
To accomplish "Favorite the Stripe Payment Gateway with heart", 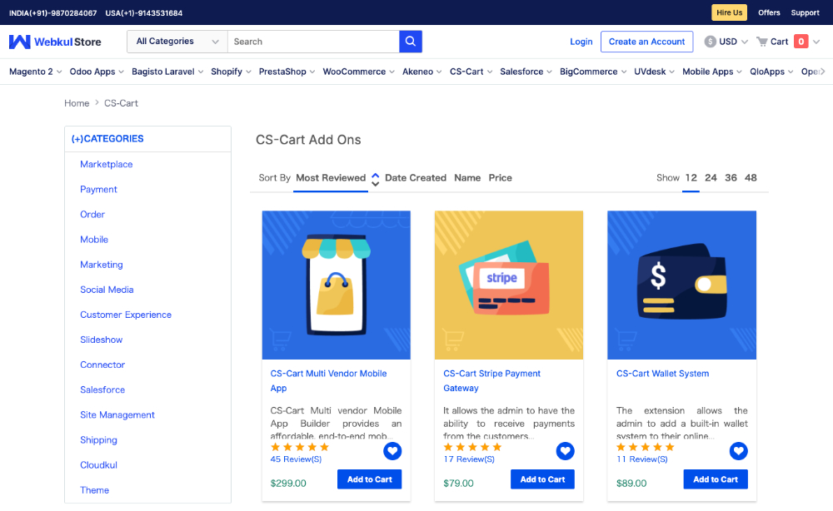I will (x=566, y=451).
